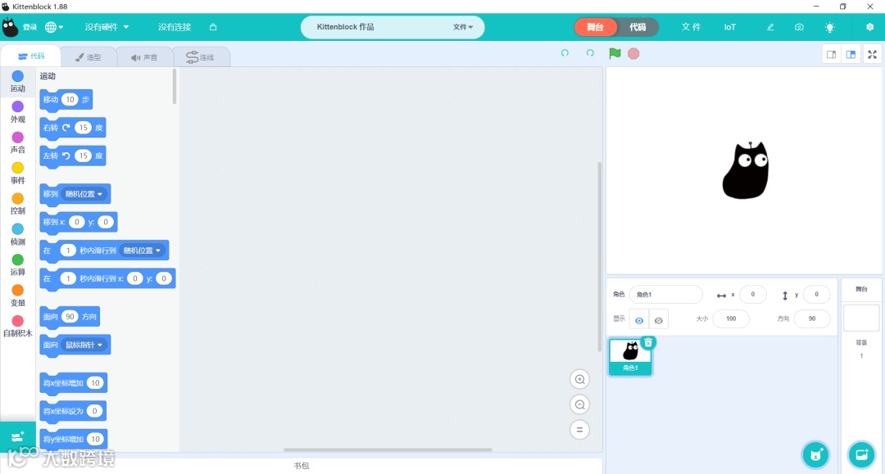This screenshot has height=474, width=885.
Task: Click the sprite 方向 direction field
Action: pyautogui.click(x=811, y=318)
